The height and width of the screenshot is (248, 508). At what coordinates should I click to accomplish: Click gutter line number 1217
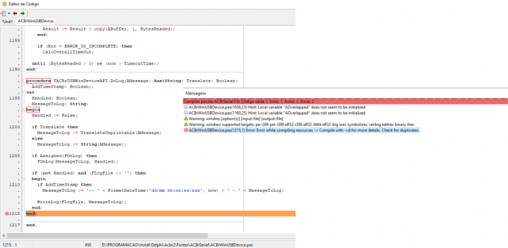(15, 225)
